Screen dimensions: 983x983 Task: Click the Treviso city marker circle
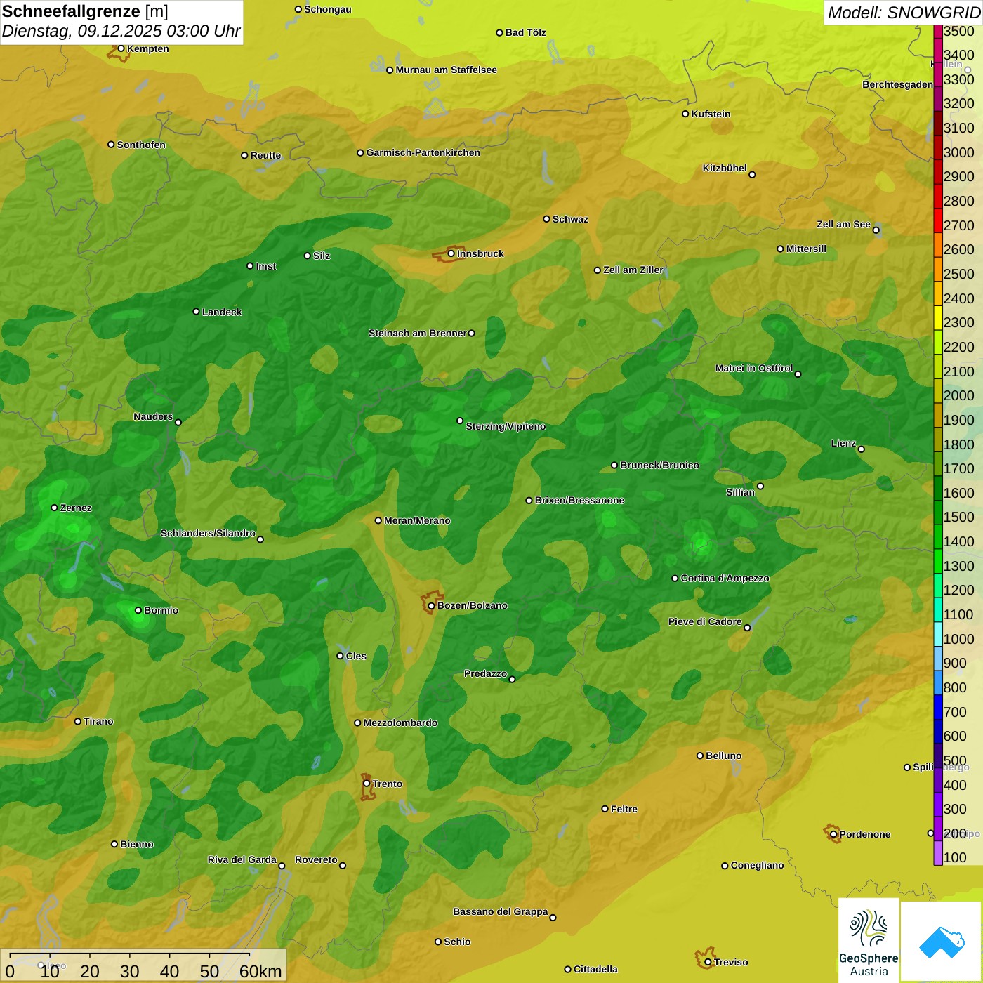point(708,962)
